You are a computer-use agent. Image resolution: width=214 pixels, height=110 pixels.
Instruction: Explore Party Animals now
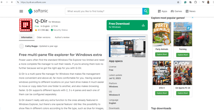click(162, 54)
